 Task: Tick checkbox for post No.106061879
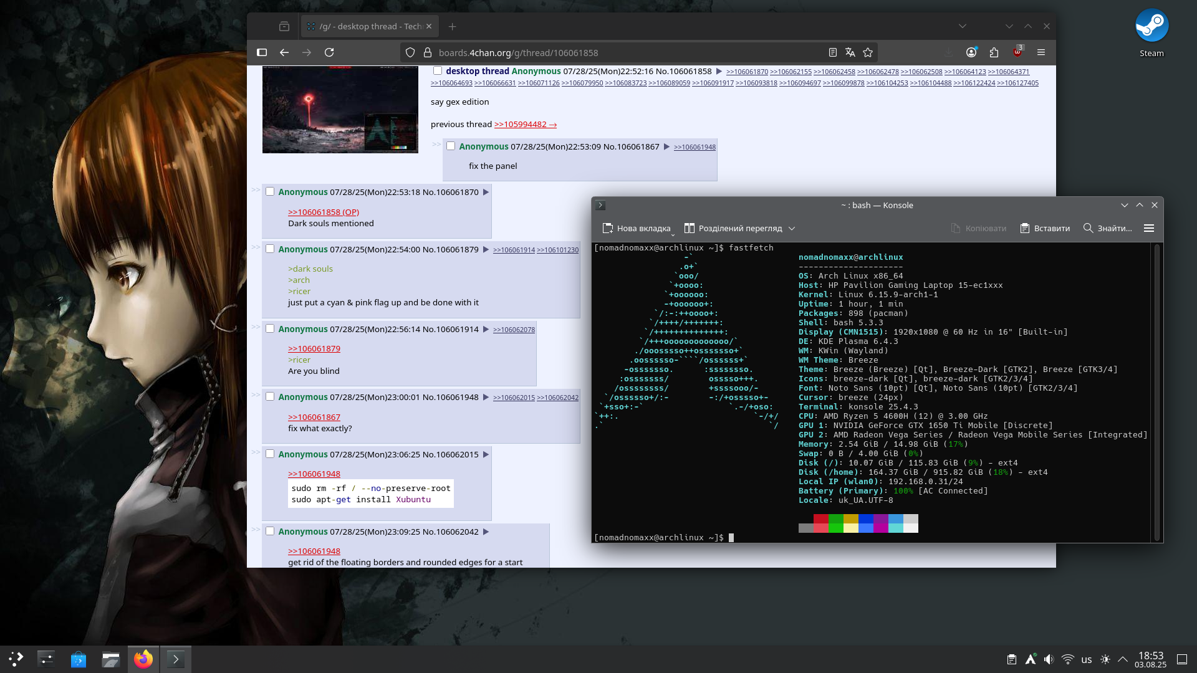(x=270, y=249)
